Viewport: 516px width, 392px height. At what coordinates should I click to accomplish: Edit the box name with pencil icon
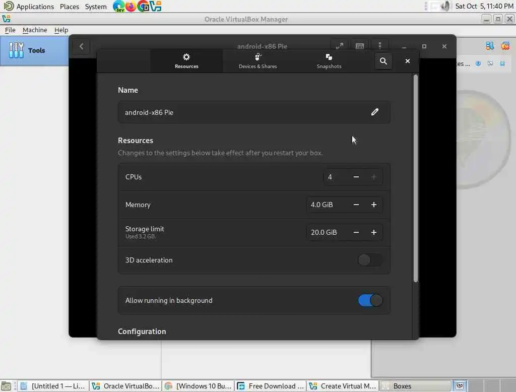[x=374, y=112]
